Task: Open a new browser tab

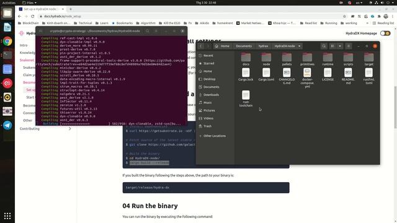Action: point(71,9)
